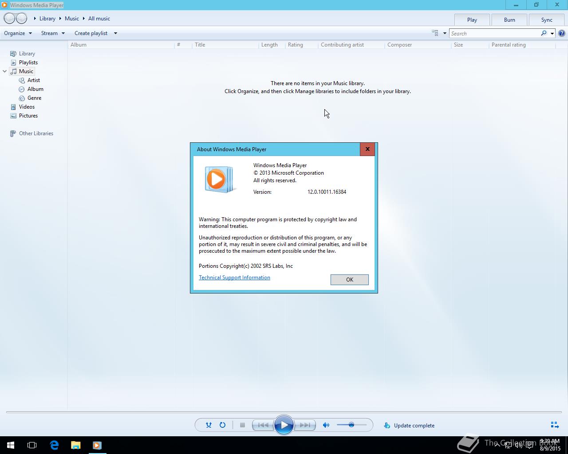This screenshot has width=568, height=454.
Task: Click Create playlist button
Action: coord(91,33)
